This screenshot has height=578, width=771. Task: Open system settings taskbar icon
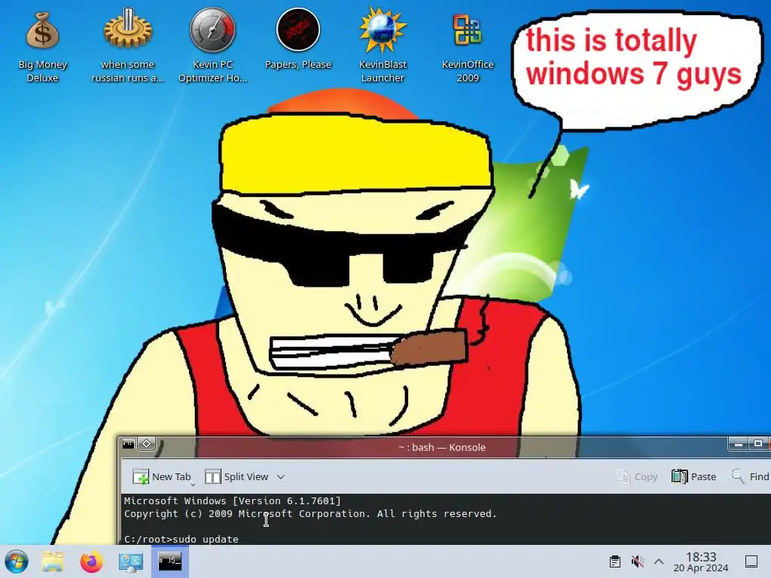coord(131,561)
